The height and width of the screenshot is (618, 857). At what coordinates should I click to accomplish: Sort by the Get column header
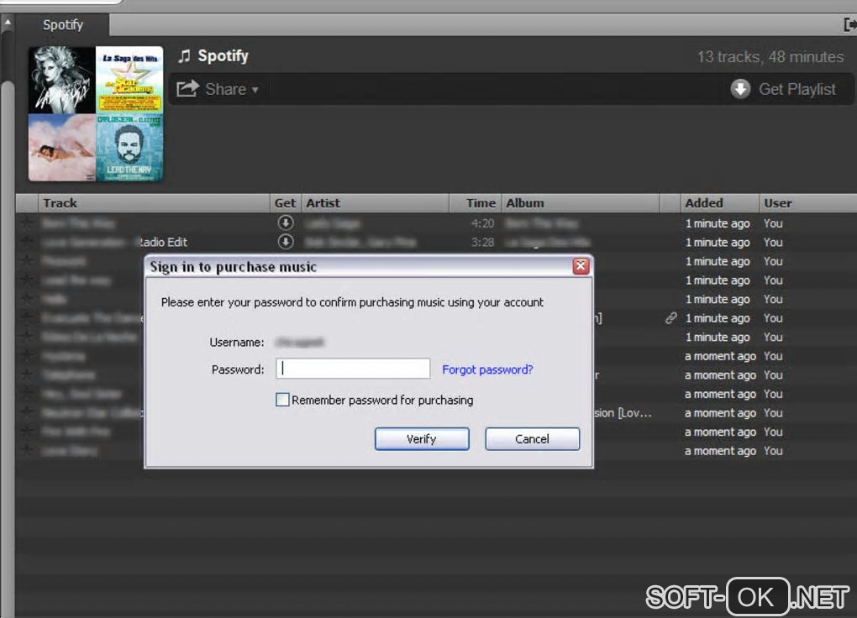tap(286, 203)
